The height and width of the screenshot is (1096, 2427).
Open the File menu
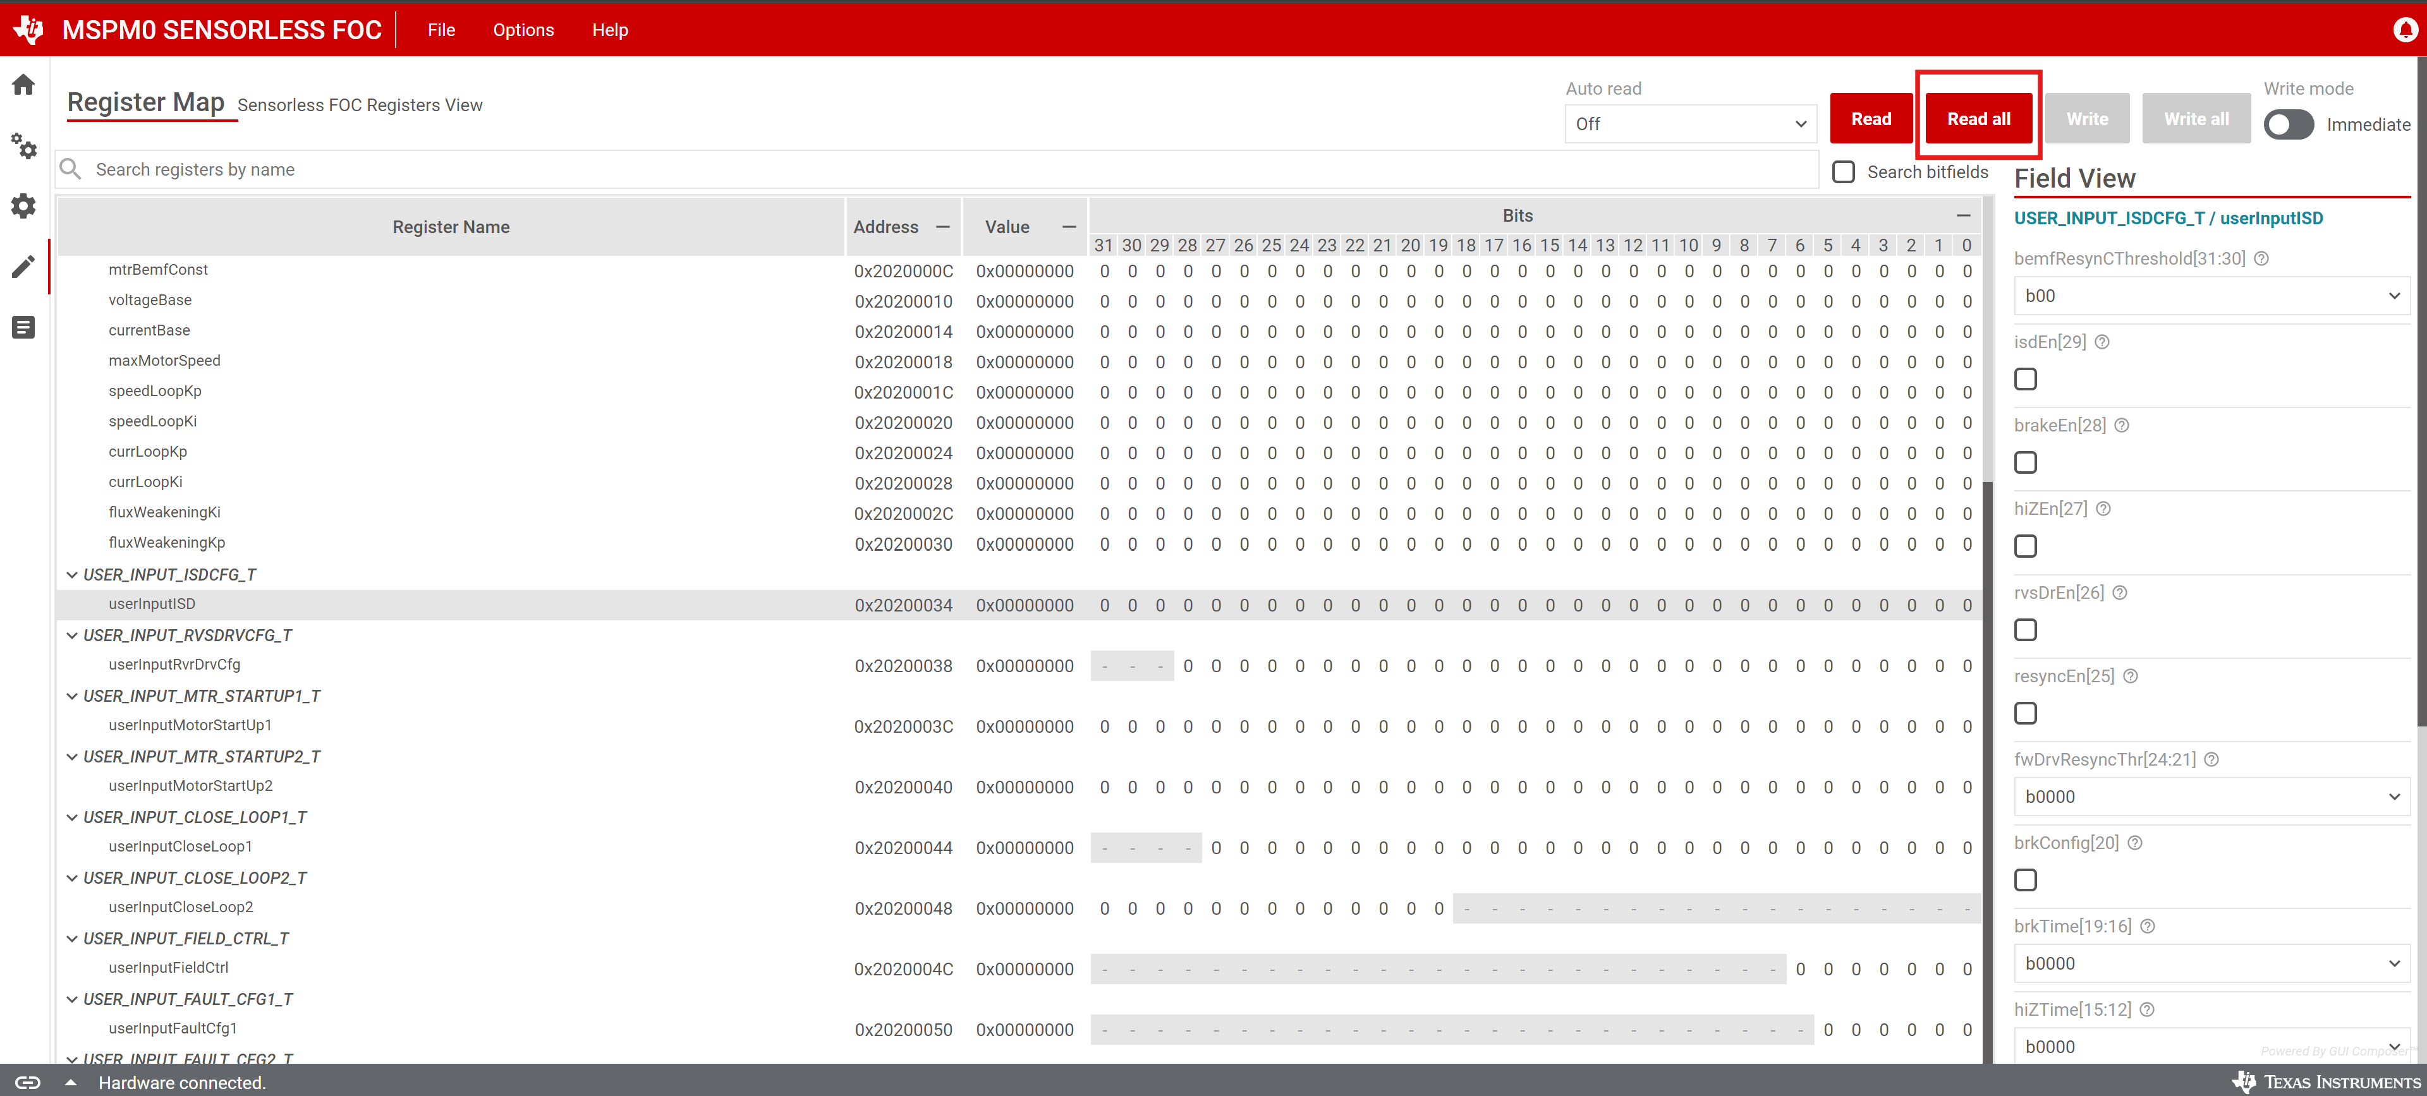tap(441, 30)
